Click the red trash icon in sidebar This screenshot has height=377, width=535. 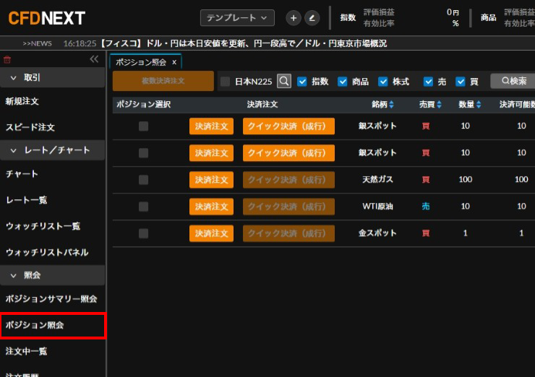point(7,59)
